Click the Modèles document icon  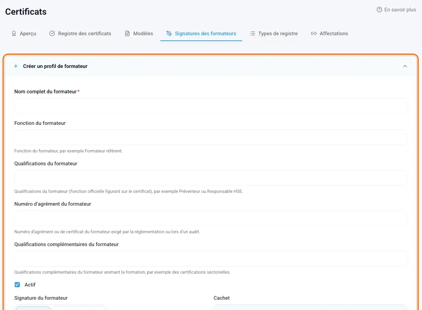click(x=127, y=33)
